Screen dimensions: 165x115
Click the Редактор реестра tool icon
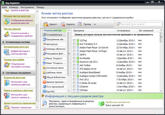pyautogui.click(x=7, y=83)
